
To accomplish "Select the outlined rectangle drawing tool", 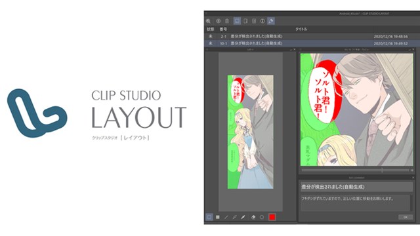I will [x=209, y=217].
